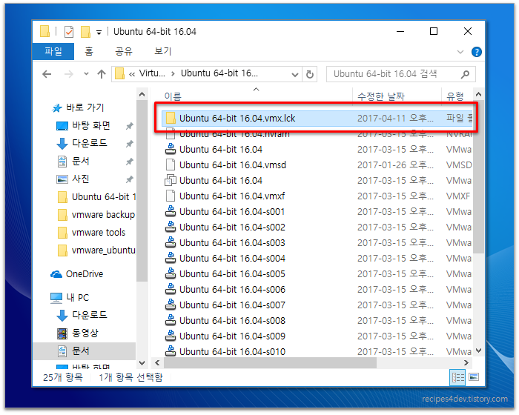Click the folder icon in title bar
The image size is (519, 415).
[x=44, y=31]
